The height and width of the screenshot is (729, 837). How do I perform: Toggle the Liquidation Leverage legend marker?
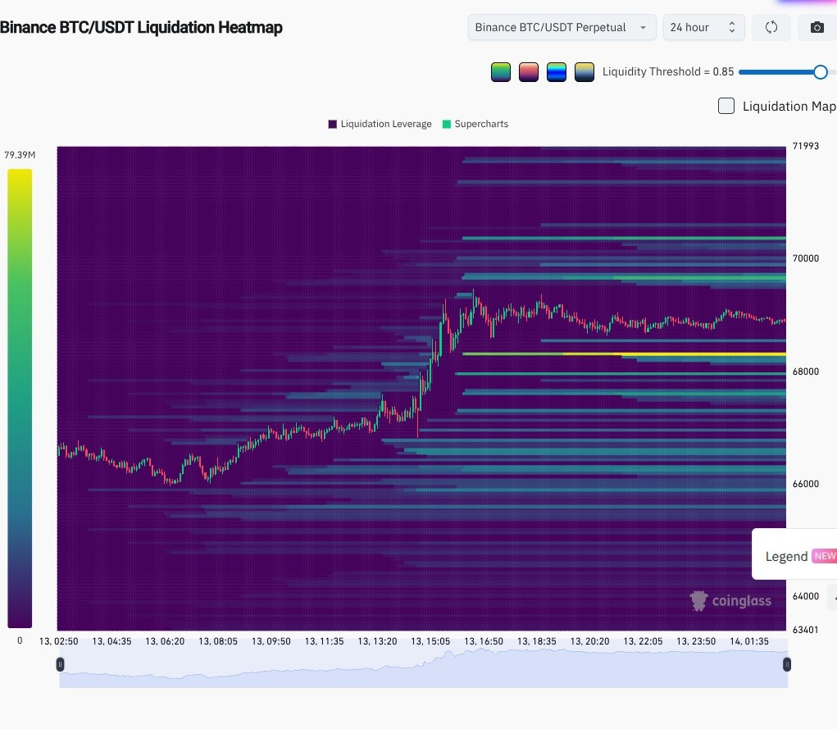tap(333, 124)
